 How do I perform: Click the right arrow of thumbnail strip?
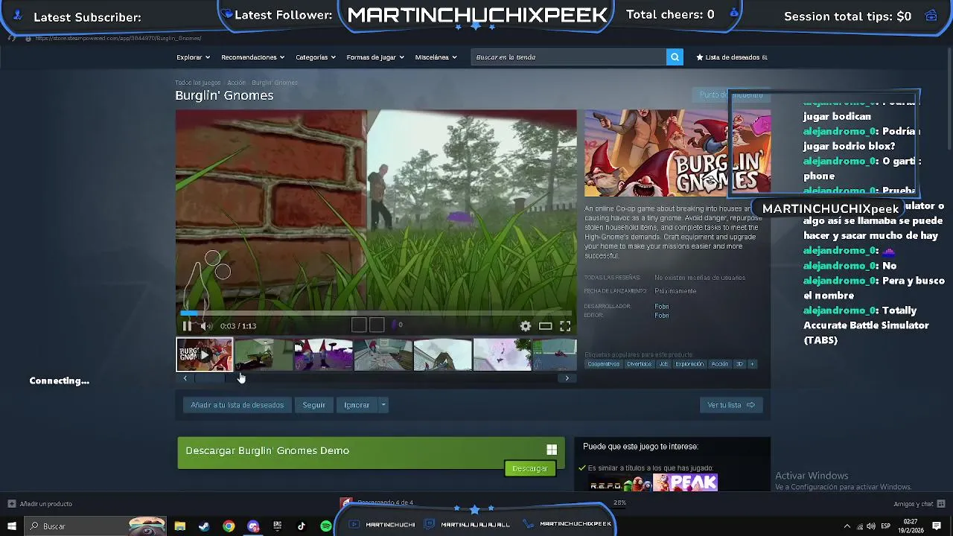(x=567, y=378)
